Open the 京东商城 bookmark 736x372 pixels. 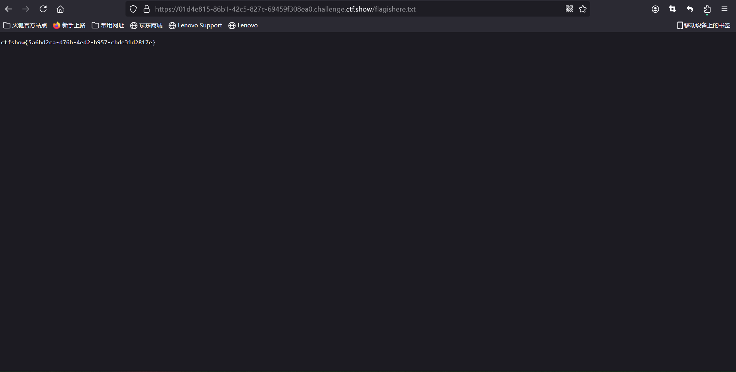(146, 25)
